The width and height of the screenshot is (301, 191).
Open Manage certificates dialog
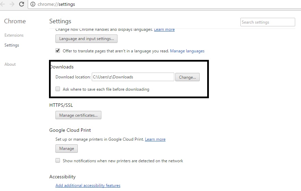coord(78,115)
